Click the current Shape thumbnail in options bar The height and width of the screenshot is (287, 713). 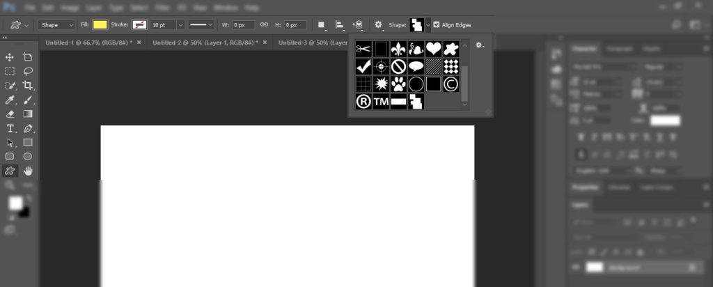coord(416,25)
